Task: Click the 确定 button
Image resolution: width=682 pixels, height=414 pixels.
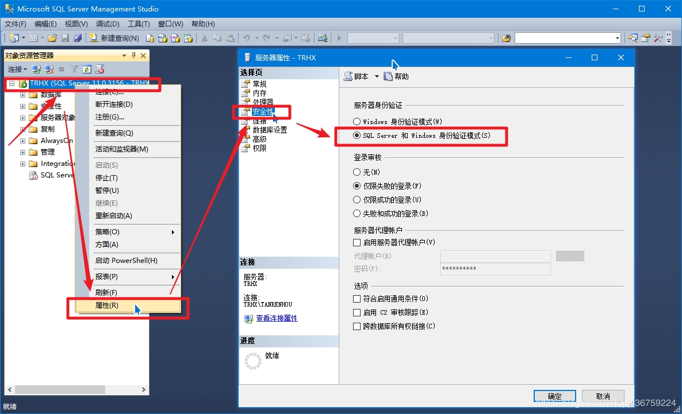Action: tap(554, 396)
